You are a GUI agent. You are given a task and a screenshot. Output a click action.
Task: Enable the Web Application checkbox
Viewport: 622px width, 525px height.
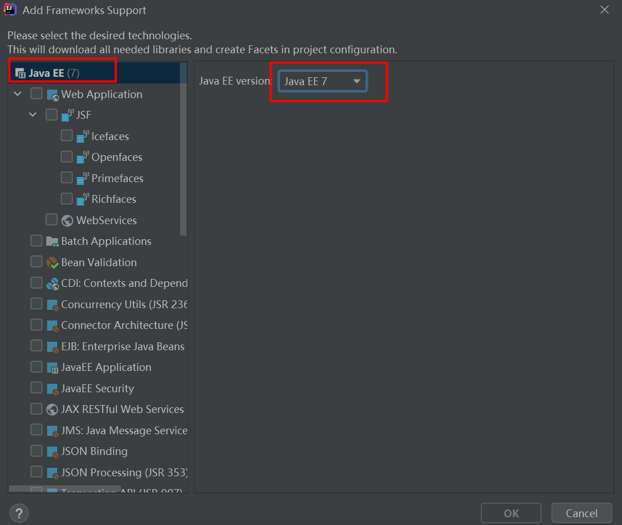(x=36, y=94)
